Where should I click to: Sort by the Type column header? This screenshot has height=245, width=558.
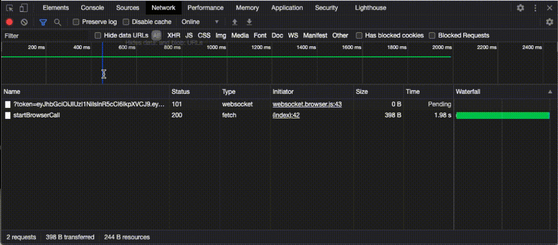click(x=245, y=92)
